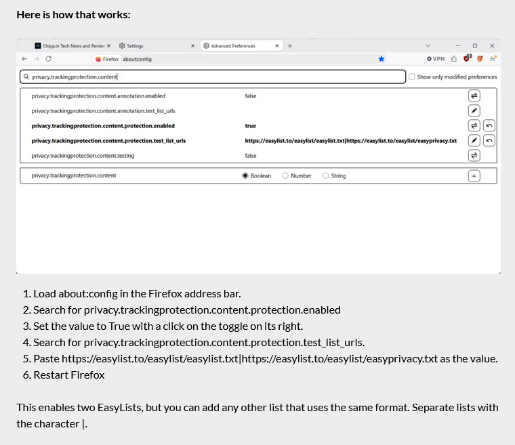The image size is (515, 445).
Task: Click the search magnifier icon
Action: [26, 77]
